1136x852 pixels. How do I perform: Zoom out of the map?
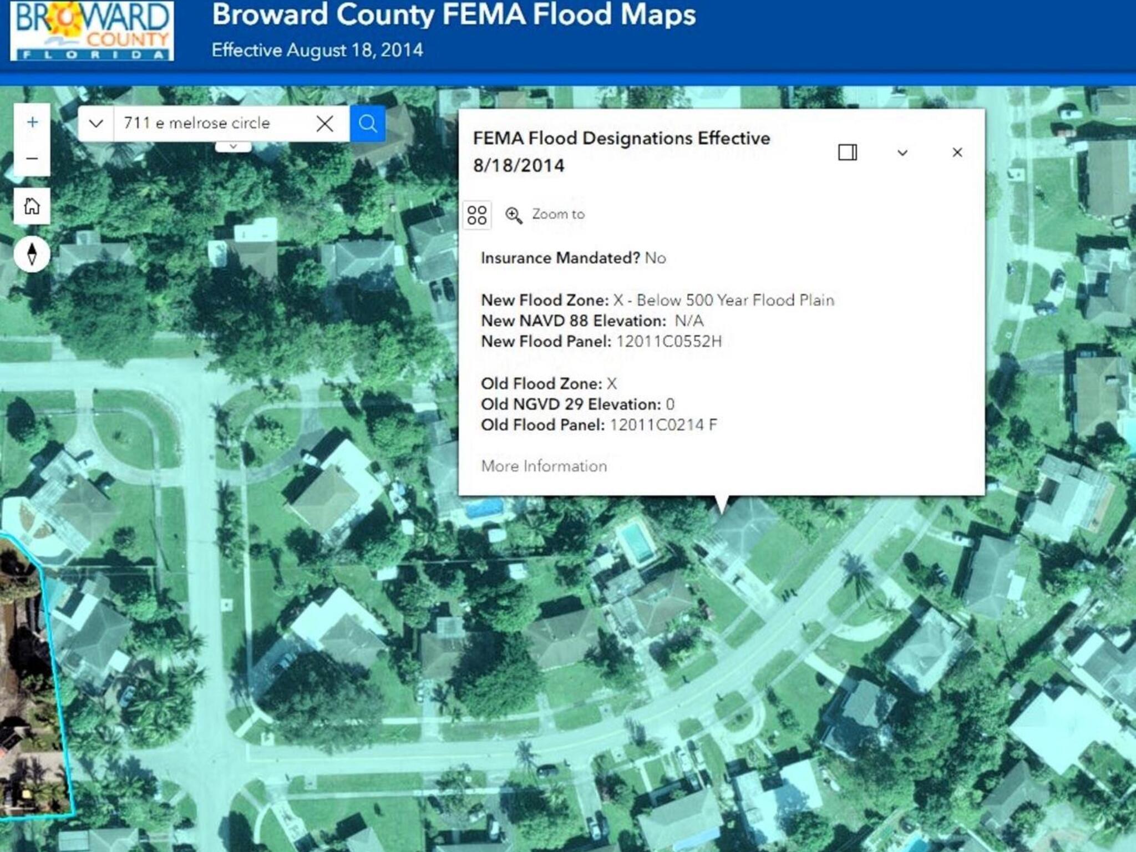pyautogui.click(x=32, y=159)
